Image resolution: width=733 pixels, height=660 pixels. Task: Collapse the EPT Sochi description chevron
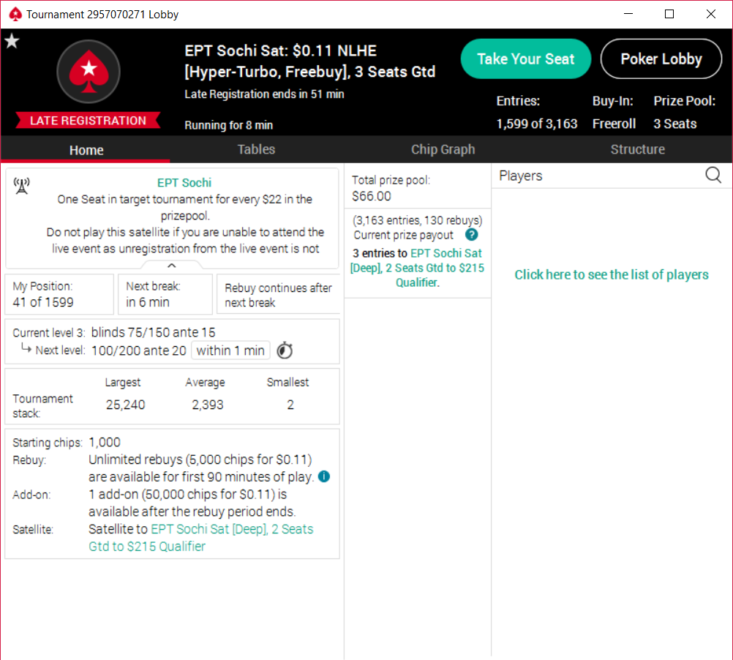[172, 266]
